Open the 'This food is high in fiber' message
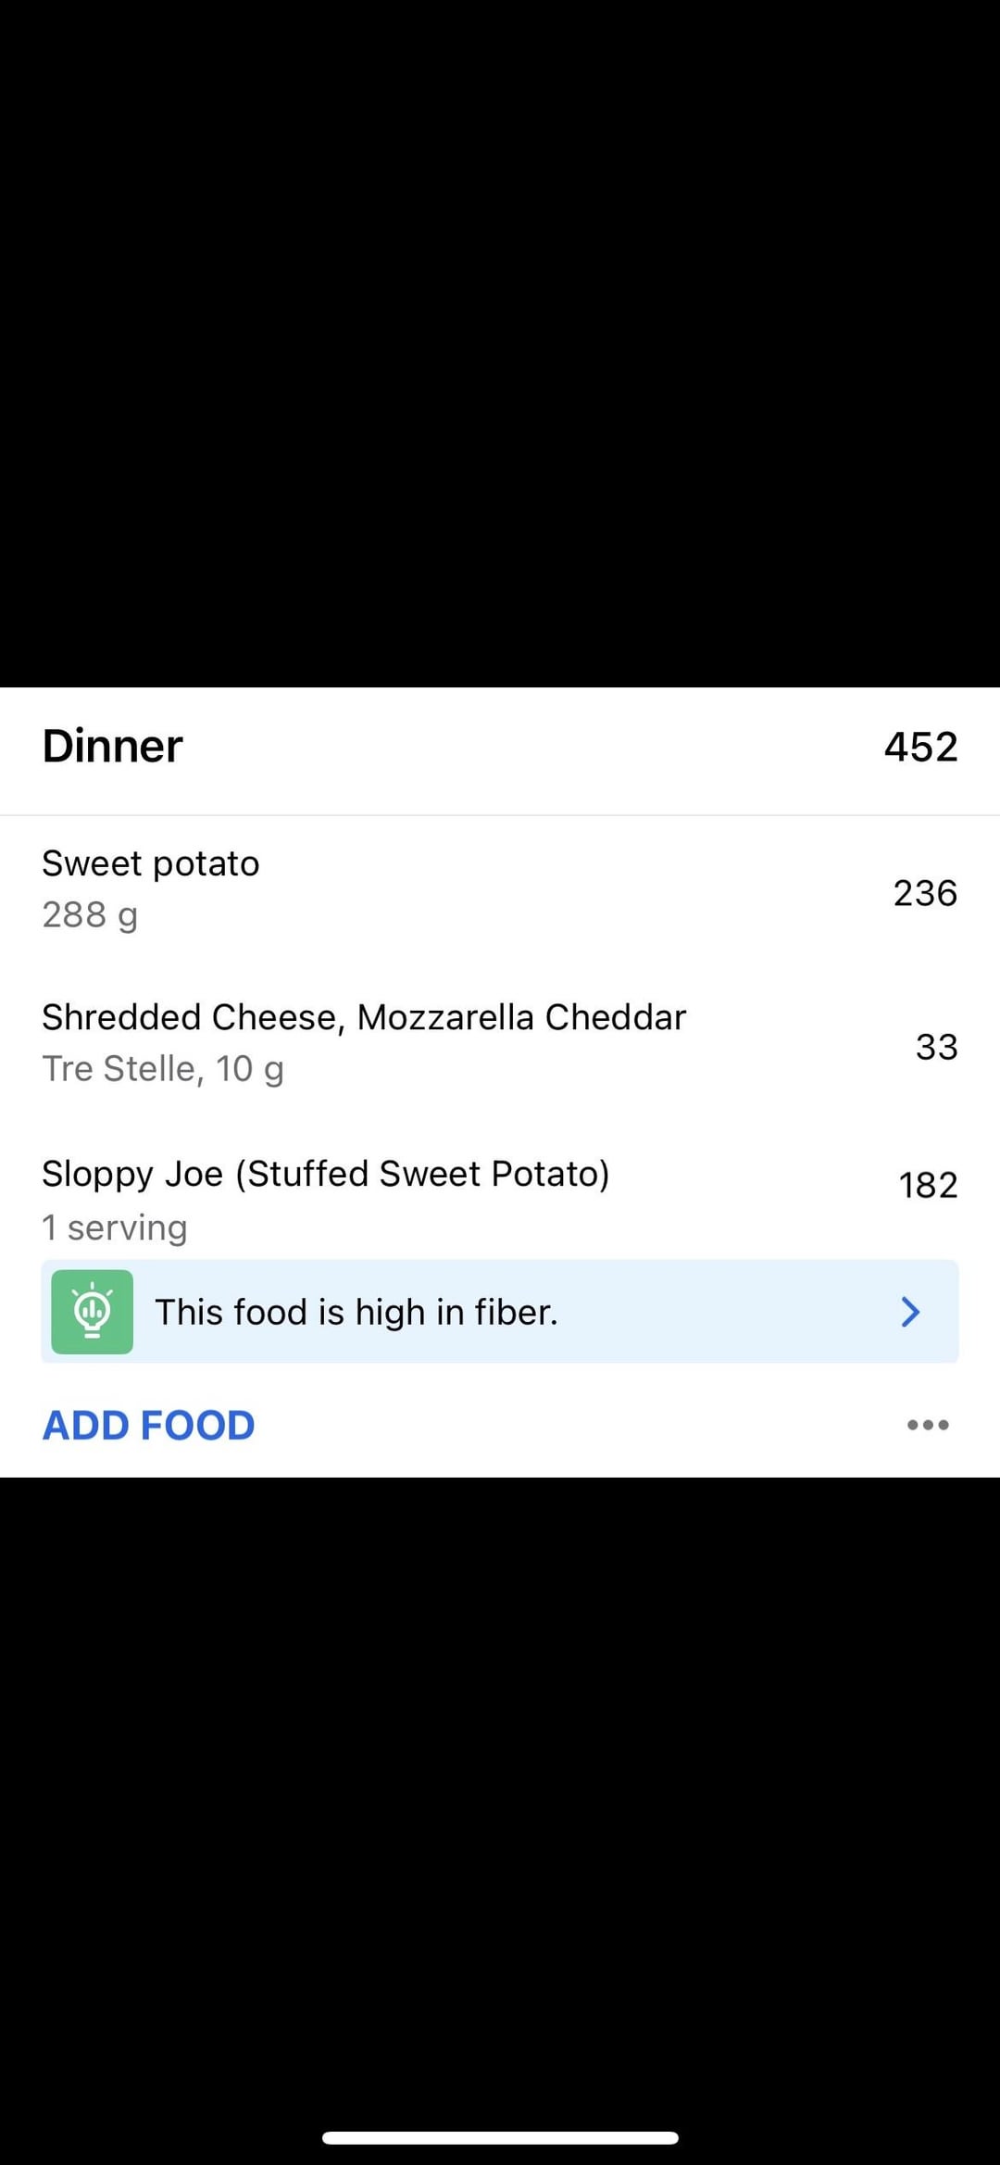The width and height of the screenshot is (1000, 2165). [356, 1312]
